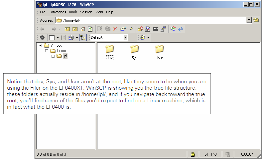Select the dev folder
This screenshot has height=159, width=262.
pos(110,53)
